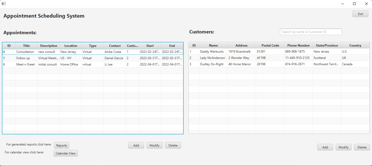This screenshot has height=166, width=372.
Task: Click postal code AF19B
Action: coord(270,58)
